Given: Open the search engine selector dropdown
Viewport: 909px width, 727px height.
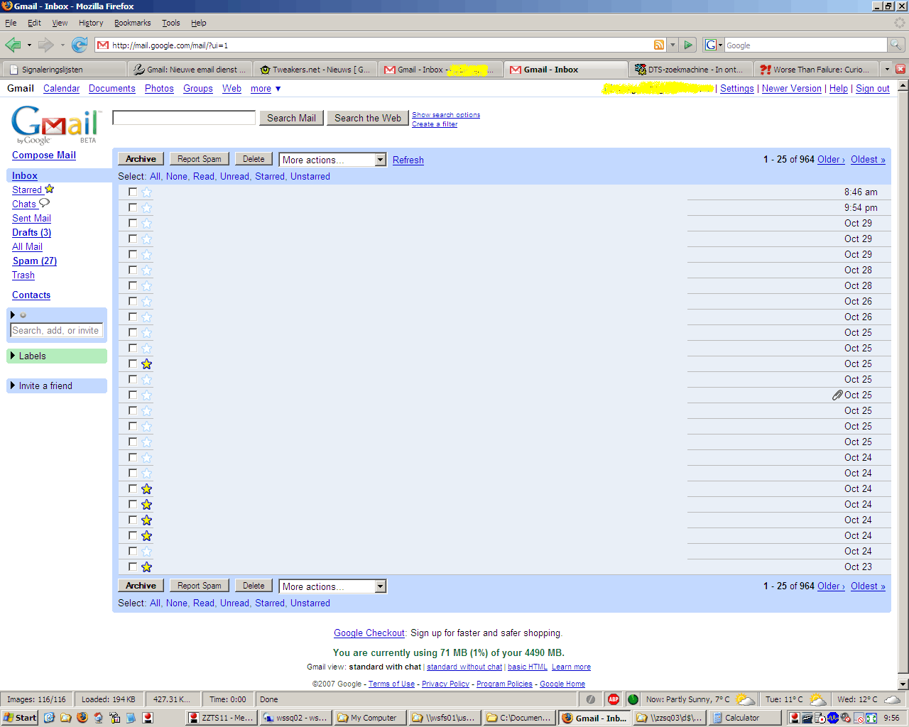Looking at the screenshot, I should tap(714, 45).
